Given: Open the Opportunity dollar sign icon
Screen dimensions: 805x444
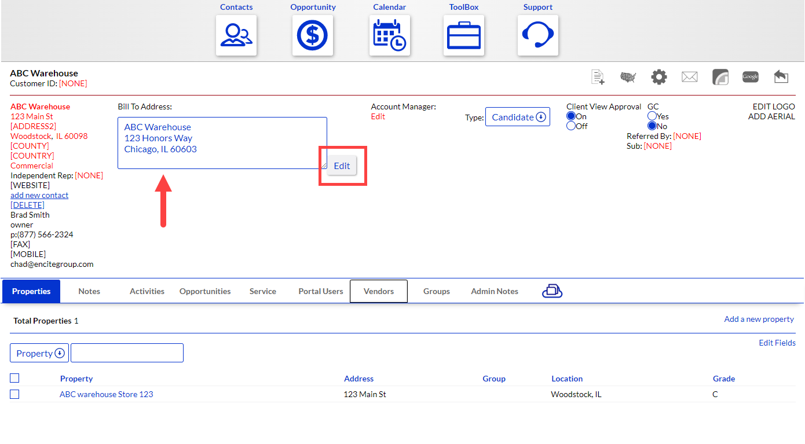Looking at the screenshot, I should tap(313, 35).
